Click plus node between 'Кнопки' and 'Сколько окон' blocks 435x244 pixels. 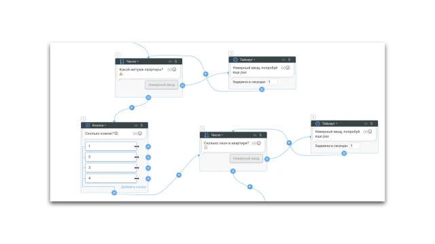(179, 175)
